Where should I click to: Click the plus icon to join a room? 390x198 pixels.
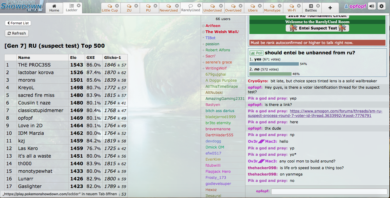[330, 8]
